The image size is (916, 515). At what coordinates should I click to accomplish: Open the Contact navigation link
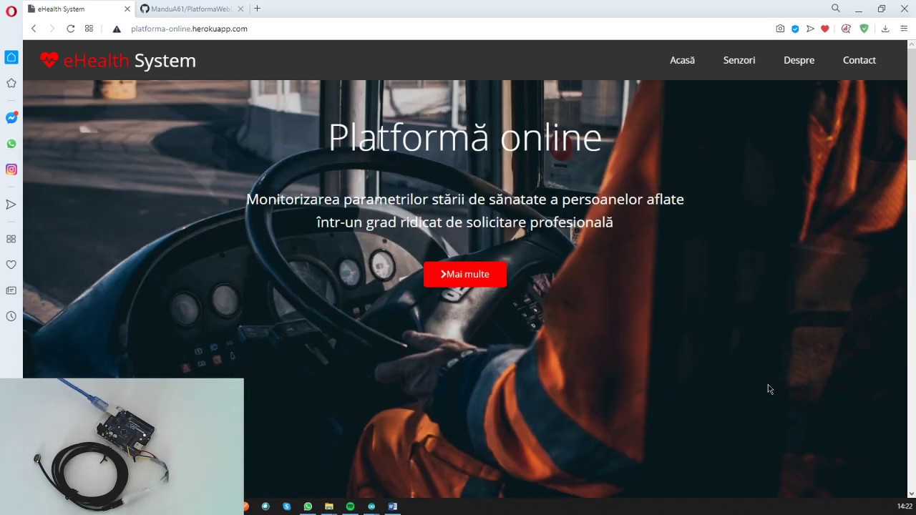click(x=859, y=60)
